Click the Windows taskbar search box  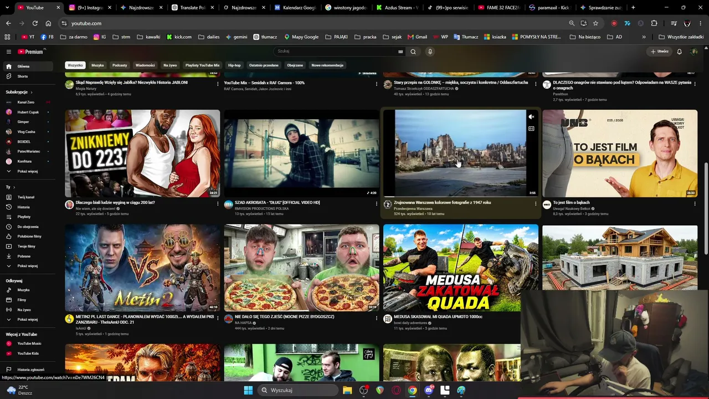coord(297,390)
